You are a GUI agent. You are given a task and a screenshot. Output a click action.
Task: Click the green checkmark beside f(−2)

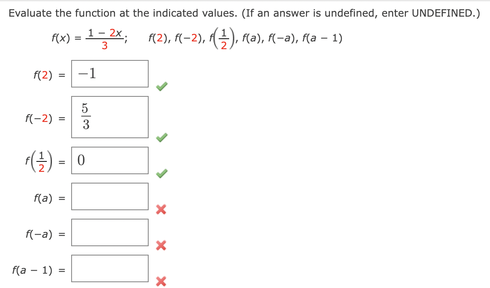[x=162, y=136]
